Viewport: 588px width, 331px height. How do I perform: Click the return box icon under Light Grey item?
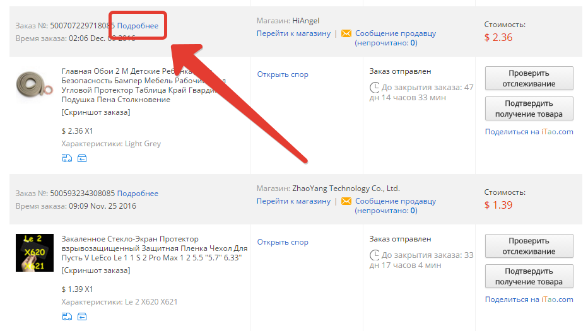coord(82,159)
